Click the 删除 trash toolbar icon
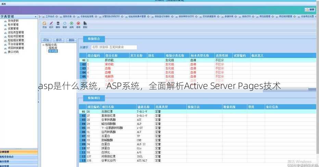This screenshot has width=319, height=167. pos(58,25)
